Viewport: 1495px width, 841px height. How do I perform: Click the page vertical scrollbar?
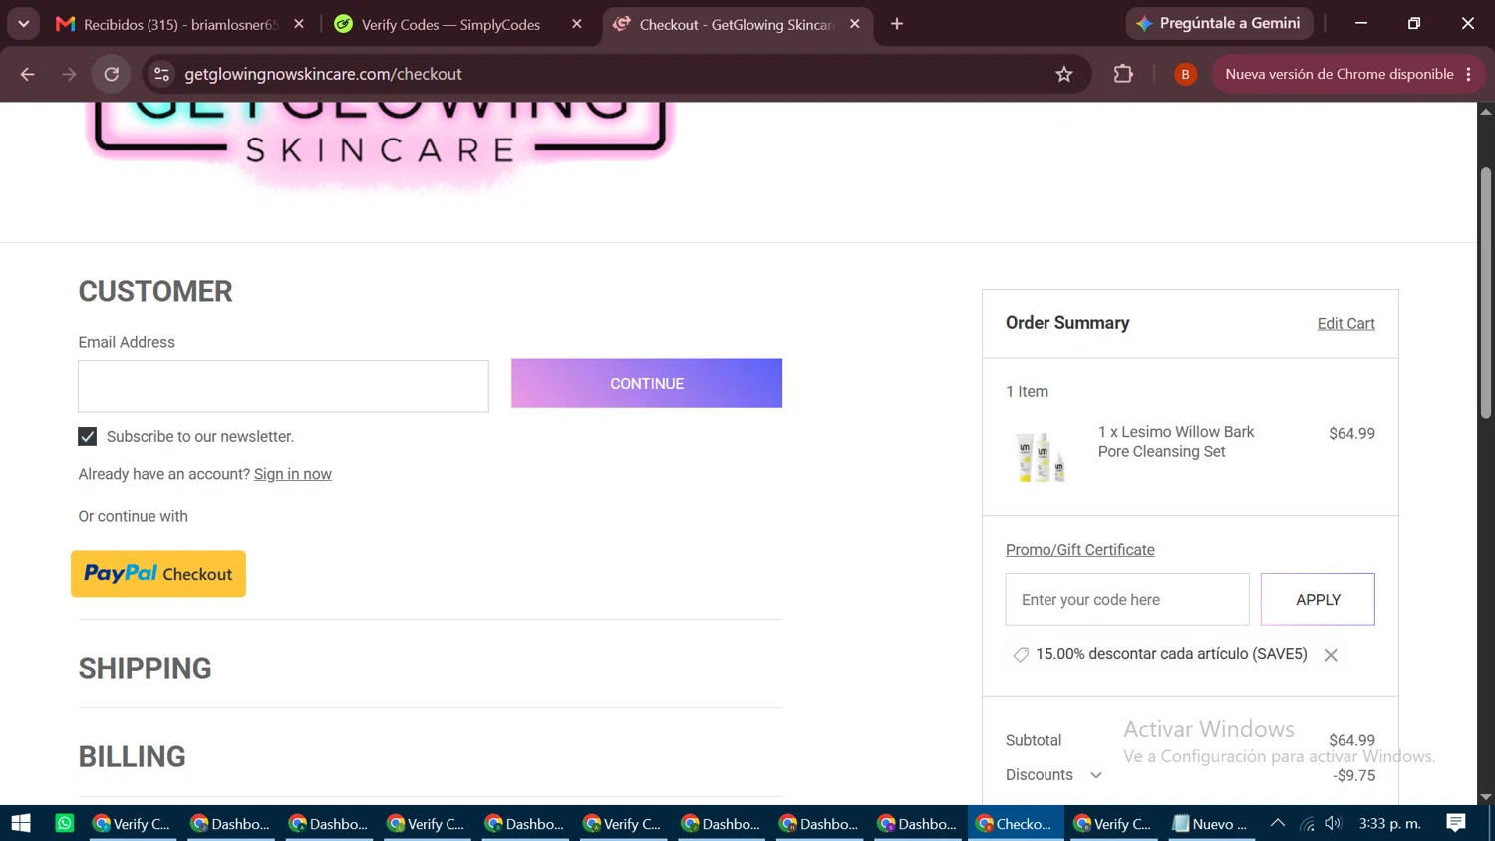point(1486,294)
